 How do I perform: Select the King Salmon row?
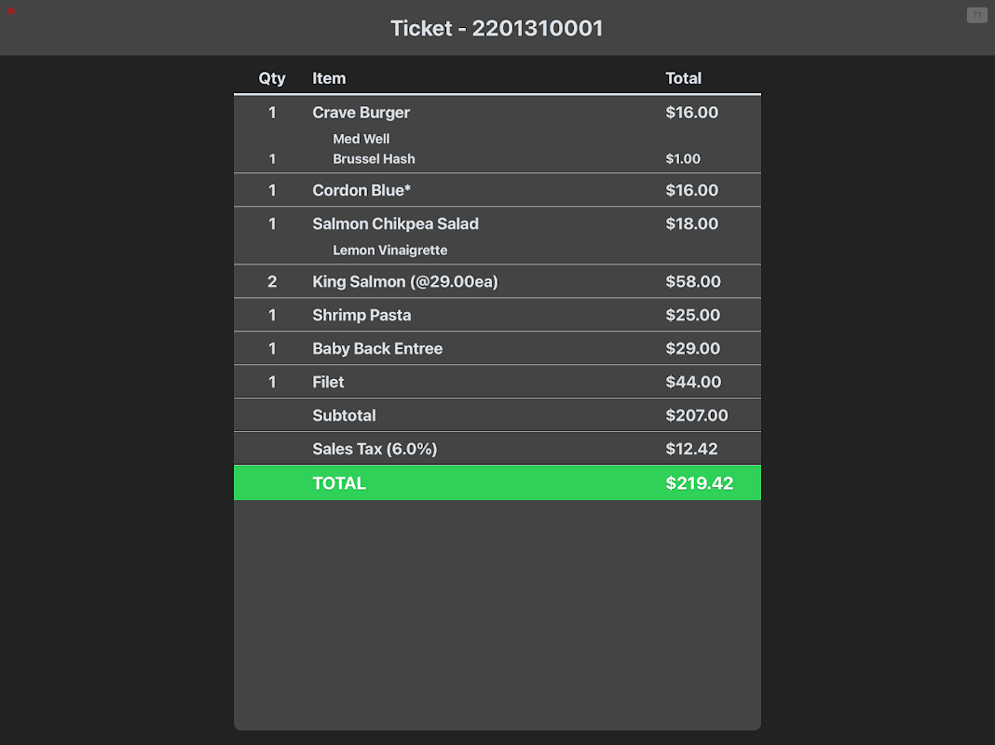pyautogui.click(x=405, y=281)
